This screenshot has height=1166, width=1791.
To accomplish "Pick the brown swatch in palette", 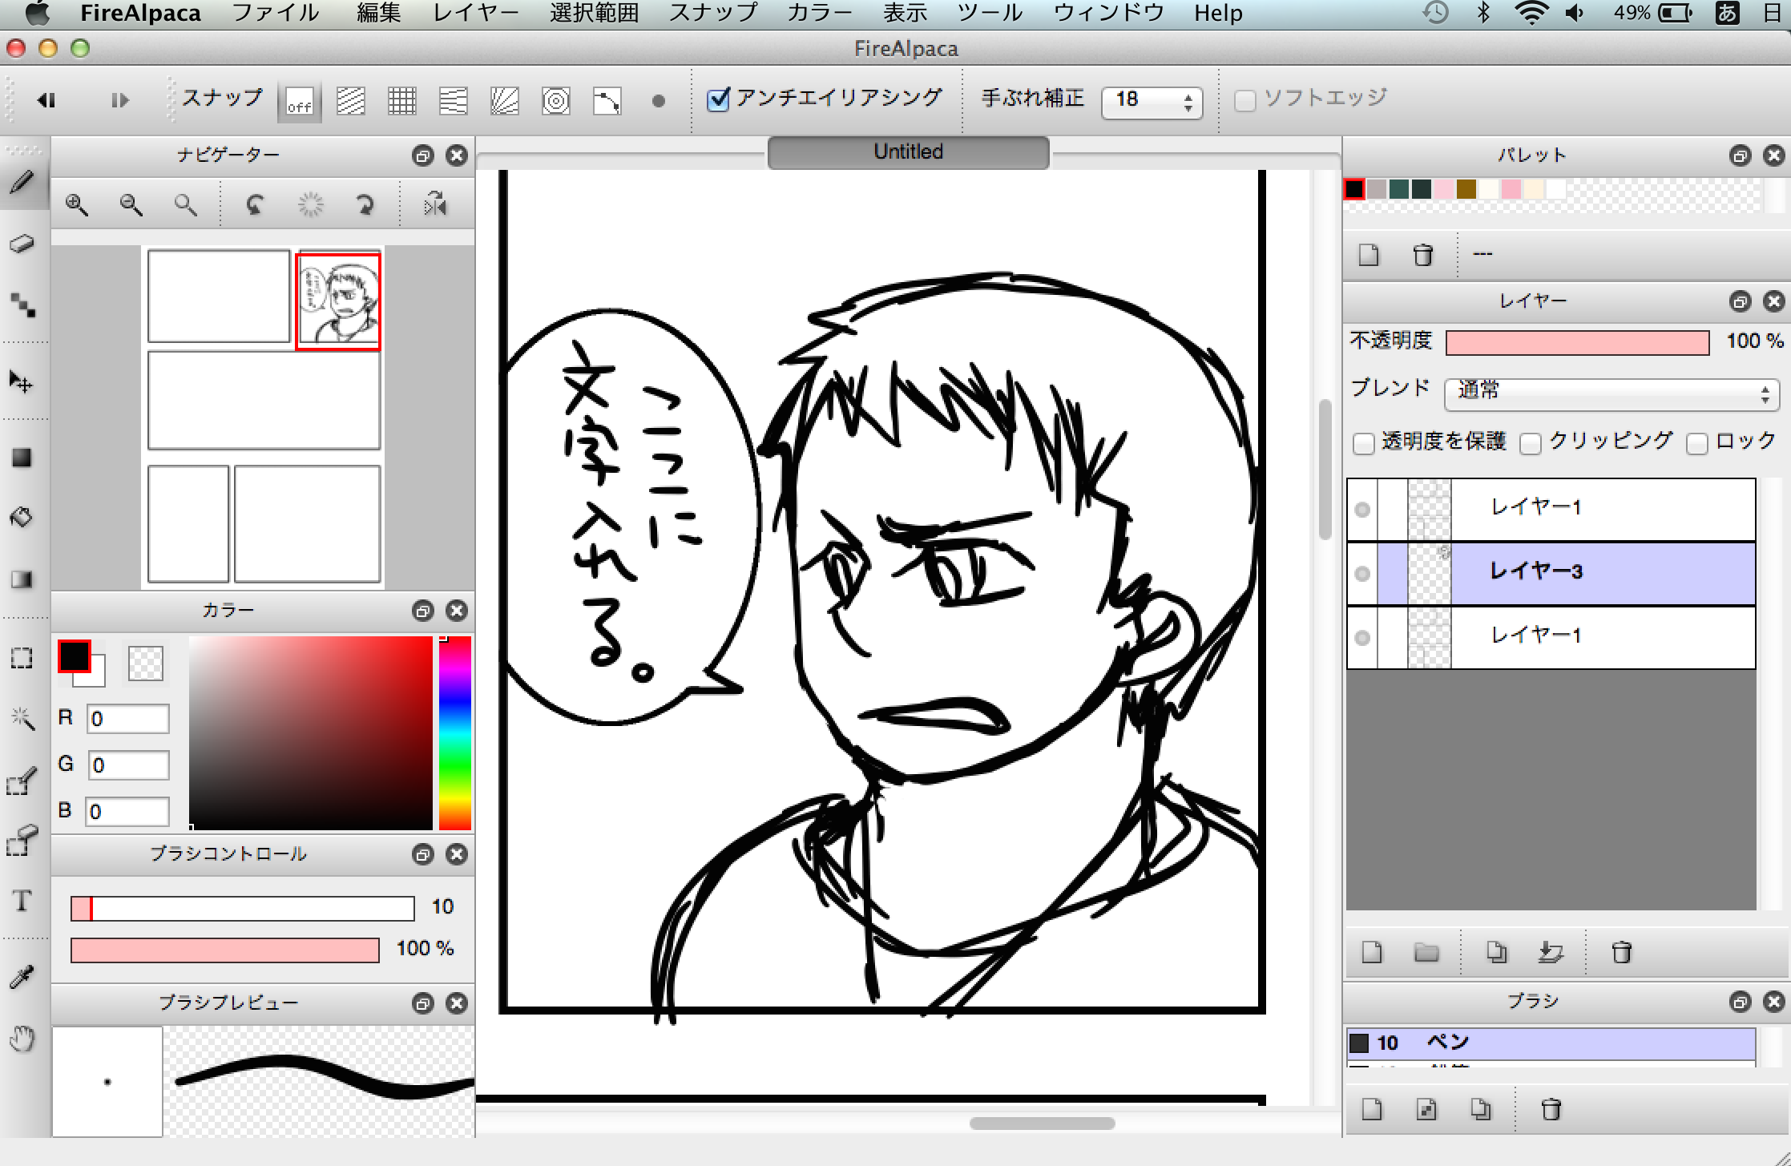I will point(1466,189).
